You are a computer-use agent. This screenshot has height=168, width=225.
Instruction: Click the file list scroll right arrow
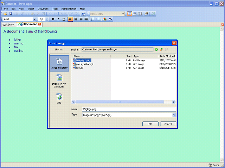click(x=174, y=102)
